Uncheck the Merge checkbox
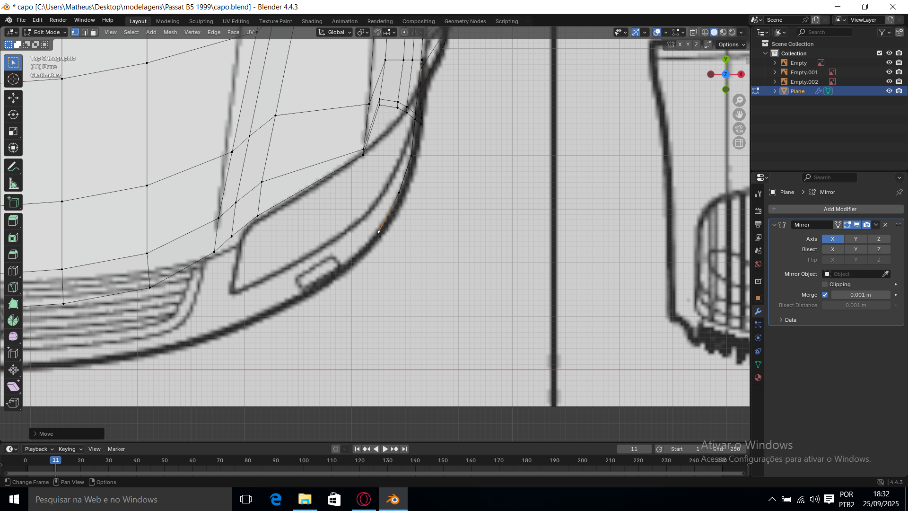The height and width of the screenshot is (511, 908). pyautogui.click(x=825, y=295)
